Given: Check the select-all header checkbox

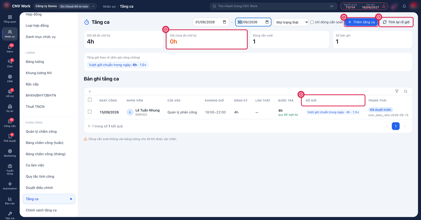Looking at the screenshot, I should [x=90, y=100].
